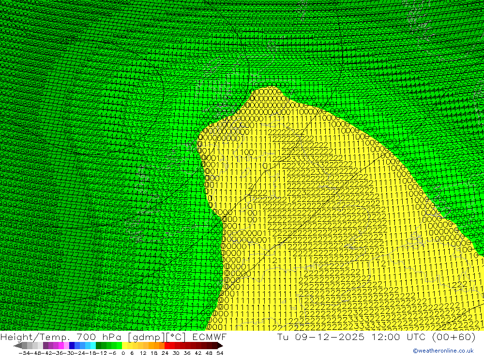Screen dimensions: 484x355
Task: Click the date '09-12-2025'
Action: click(330, 337)
